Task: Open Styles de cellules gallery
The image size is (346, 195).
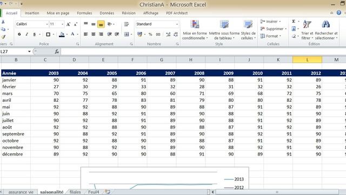Action: [248, 30]
